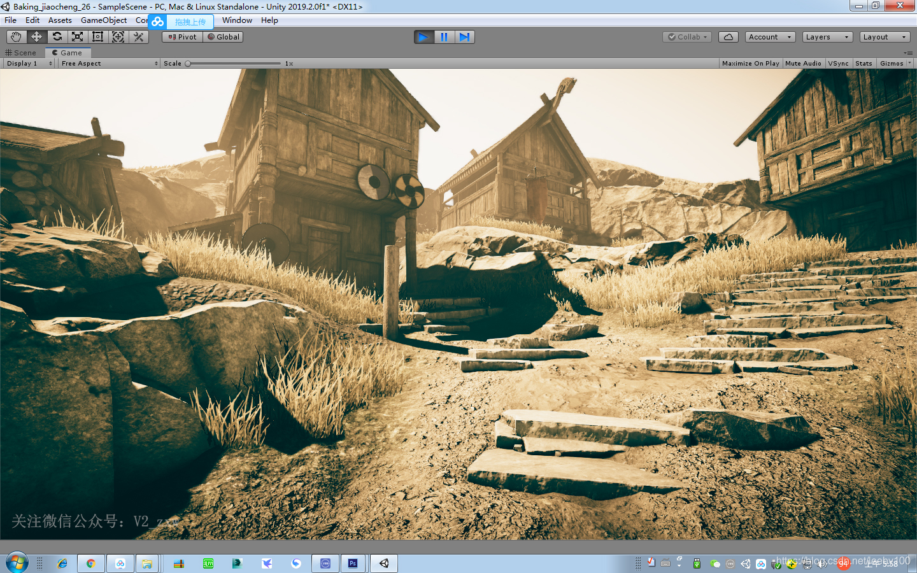917x573 pixels.
Task: Open the Windows Start menu
Action: click(17, 563)
